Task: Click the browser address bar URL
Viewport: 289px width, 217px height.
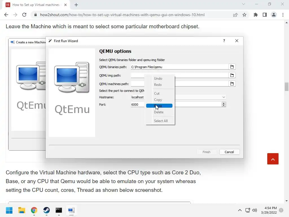Action: coord(122,15)
